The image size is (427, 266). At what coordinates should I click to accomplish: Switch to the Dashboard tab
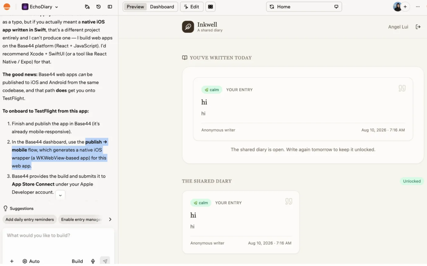pos(162,7)
